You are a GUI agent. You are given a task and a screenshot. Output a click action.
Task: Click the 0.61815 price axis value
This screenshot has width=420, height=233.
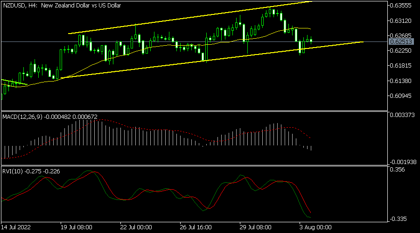click(x=401, y=66)
